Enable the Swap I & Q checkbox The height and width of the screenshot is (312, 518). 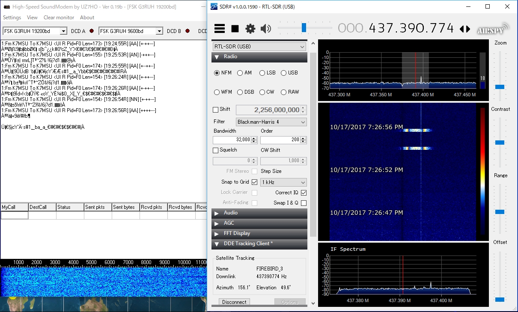point(304,203)
